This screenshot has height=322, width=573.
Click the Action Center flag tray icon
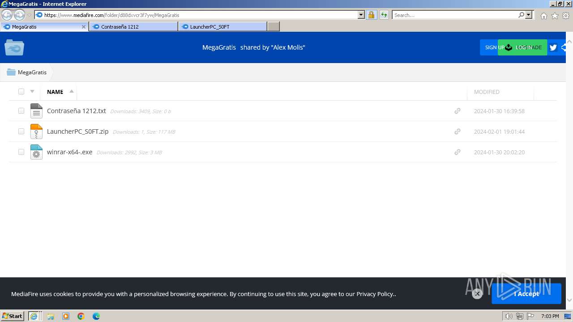530,316
